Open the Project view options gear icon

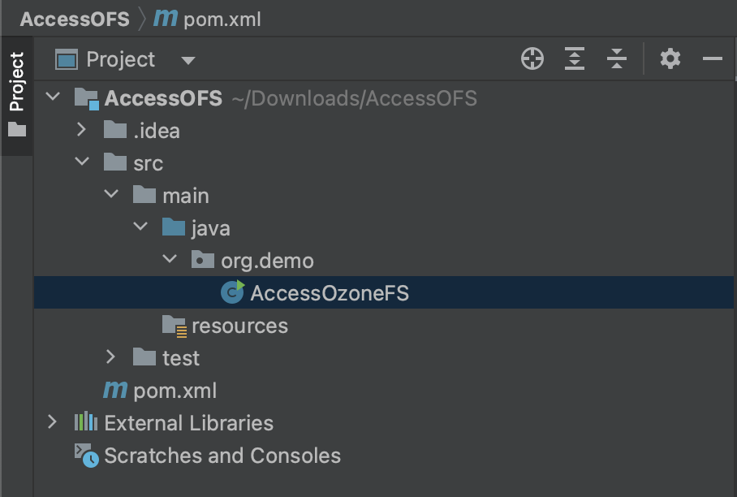point(670,58)
